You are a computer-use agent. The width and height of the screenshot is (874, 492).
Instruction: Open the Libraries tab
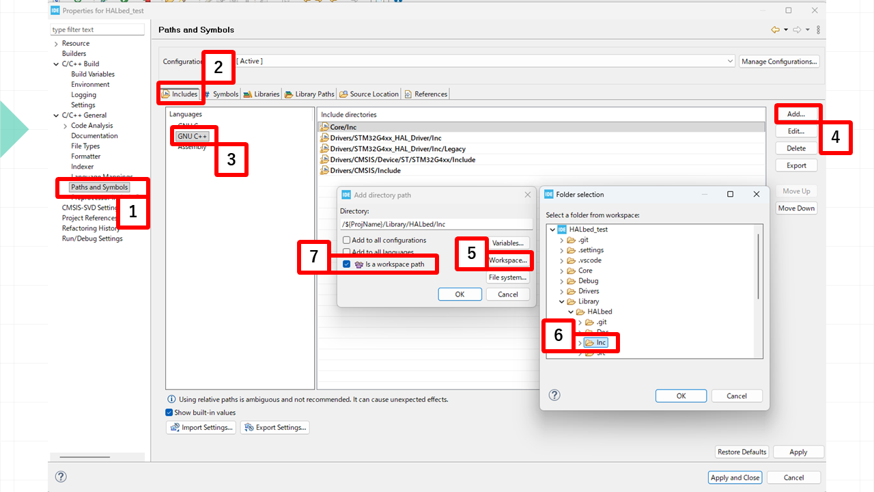tap(262, 94)
